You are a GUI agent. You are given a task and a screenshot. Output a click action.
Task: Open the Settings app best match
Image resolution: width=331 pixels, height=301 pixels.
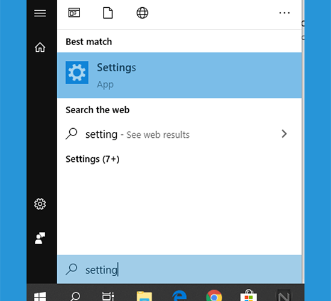(x=179, y=75)
